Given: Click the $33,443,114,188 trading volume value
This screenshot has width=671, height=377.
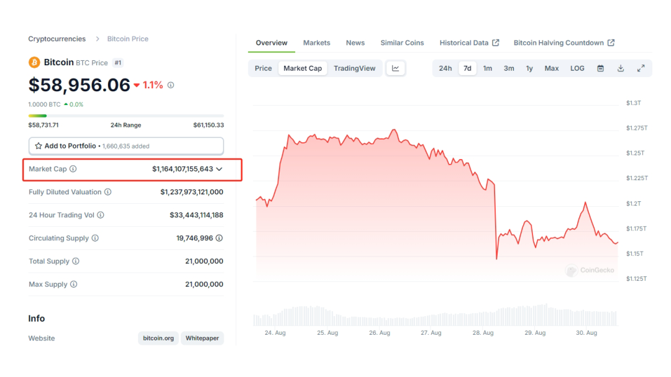Looking at the screenshot, I should pyautogui.click(x=196, y=216).
